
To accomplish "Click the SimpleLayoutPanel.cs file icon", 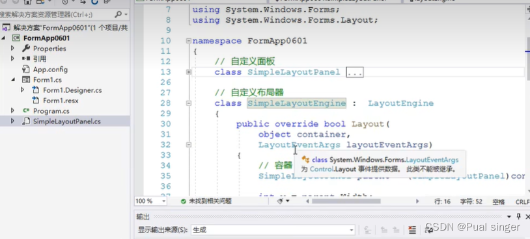I will (x=26, y=121).
